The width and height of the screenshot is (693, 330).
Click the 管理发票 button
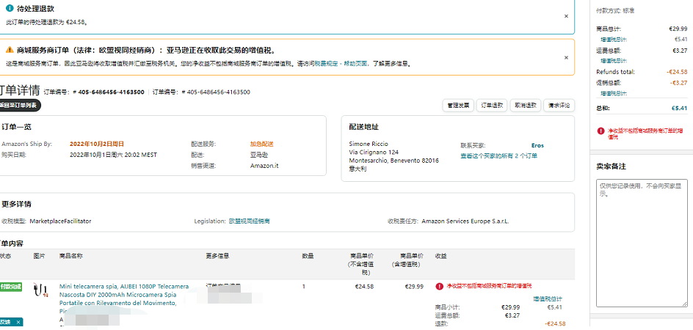459,106
